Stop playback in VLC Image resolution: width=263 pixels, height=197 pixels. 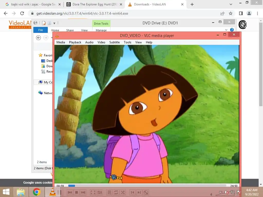[x=77, y=192]
